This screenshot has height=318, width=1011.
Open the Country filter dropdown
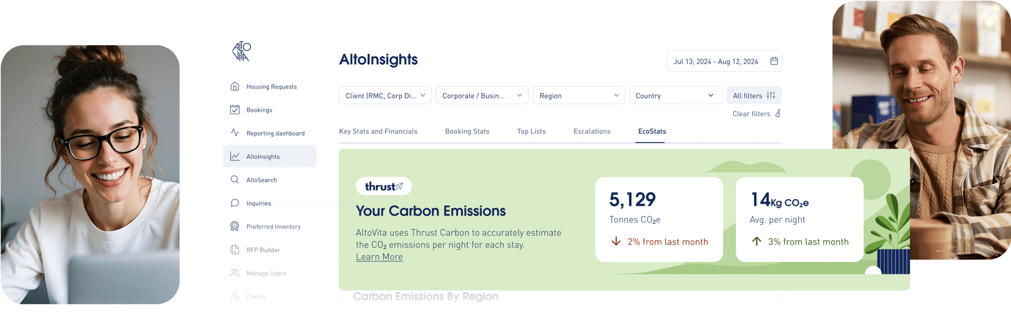coord(675,96)
